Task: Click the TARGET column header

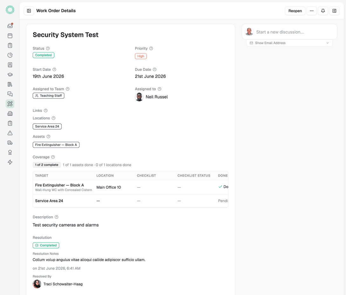Action: point(41,175)
